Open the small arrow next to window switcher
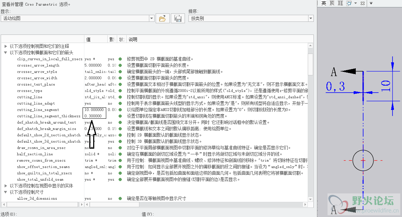402x217 pixels. point(355,3)
